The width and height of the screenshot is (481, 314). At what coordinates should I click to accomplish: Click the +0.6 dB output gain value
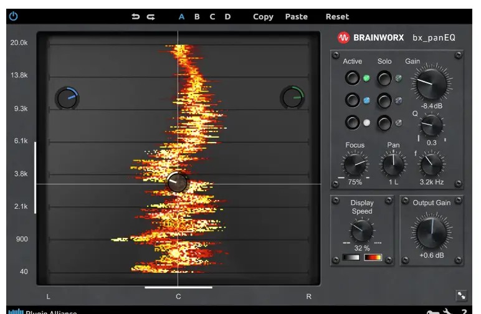point(432,255)
